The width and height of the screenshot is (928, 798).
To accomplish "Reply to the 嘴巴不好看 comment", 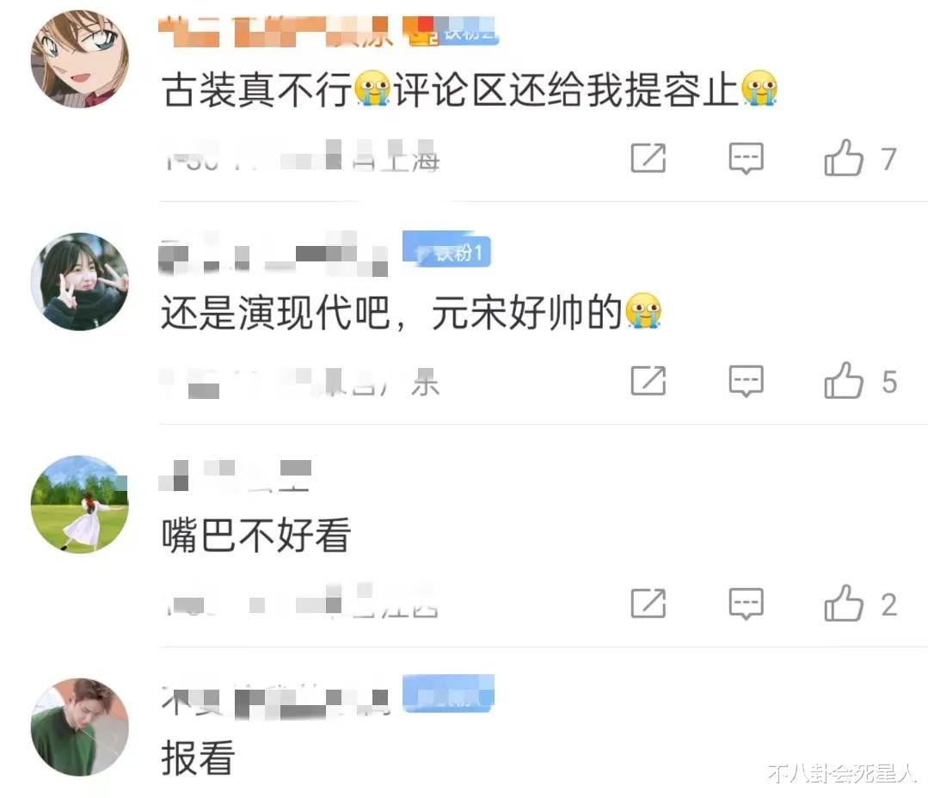I will pyautogui.click(x=746, y=604).
